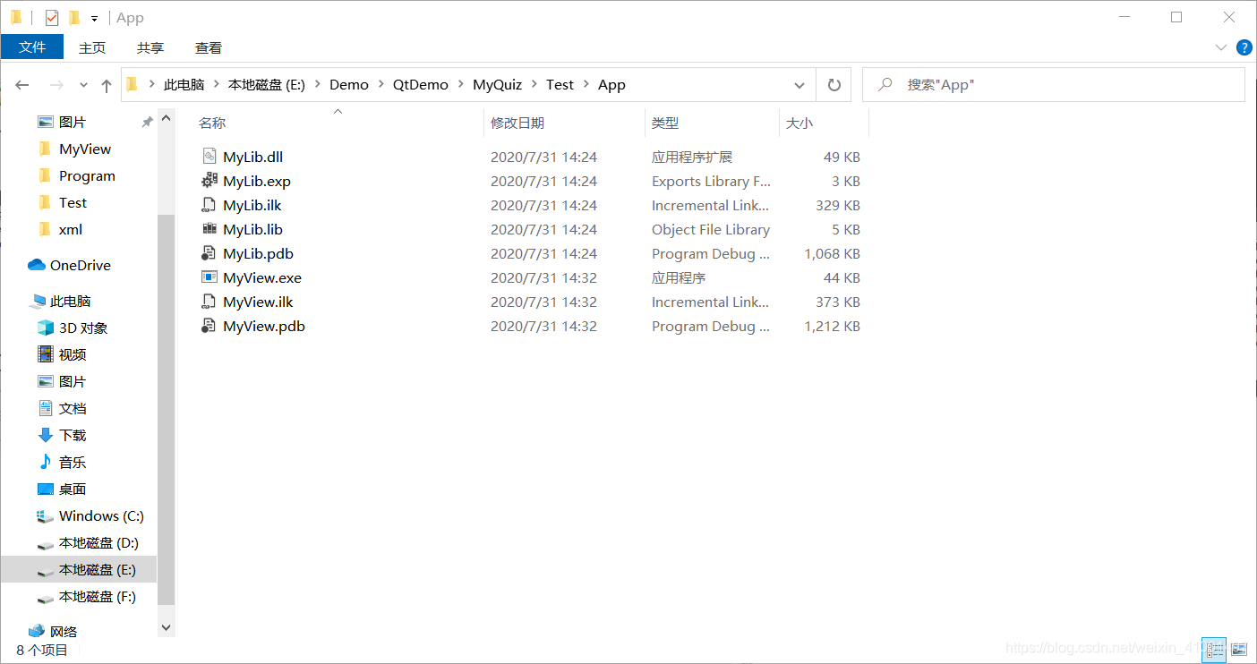Select the MyLib.ilk file icon

tap(209, 205)
